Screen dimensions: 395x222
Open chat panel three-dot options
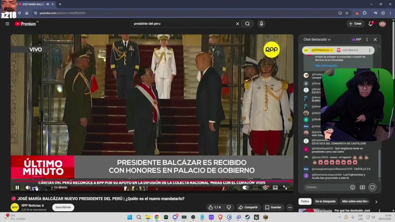click(x=367, y=39)
